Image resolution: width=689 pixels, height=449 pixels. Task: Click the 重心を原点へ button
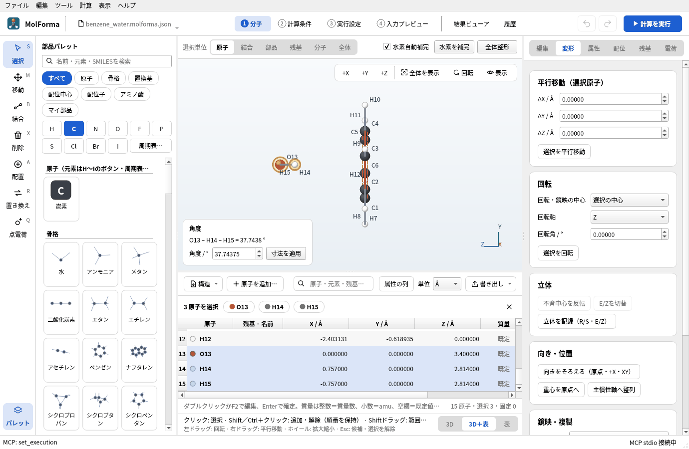[561, 390]
